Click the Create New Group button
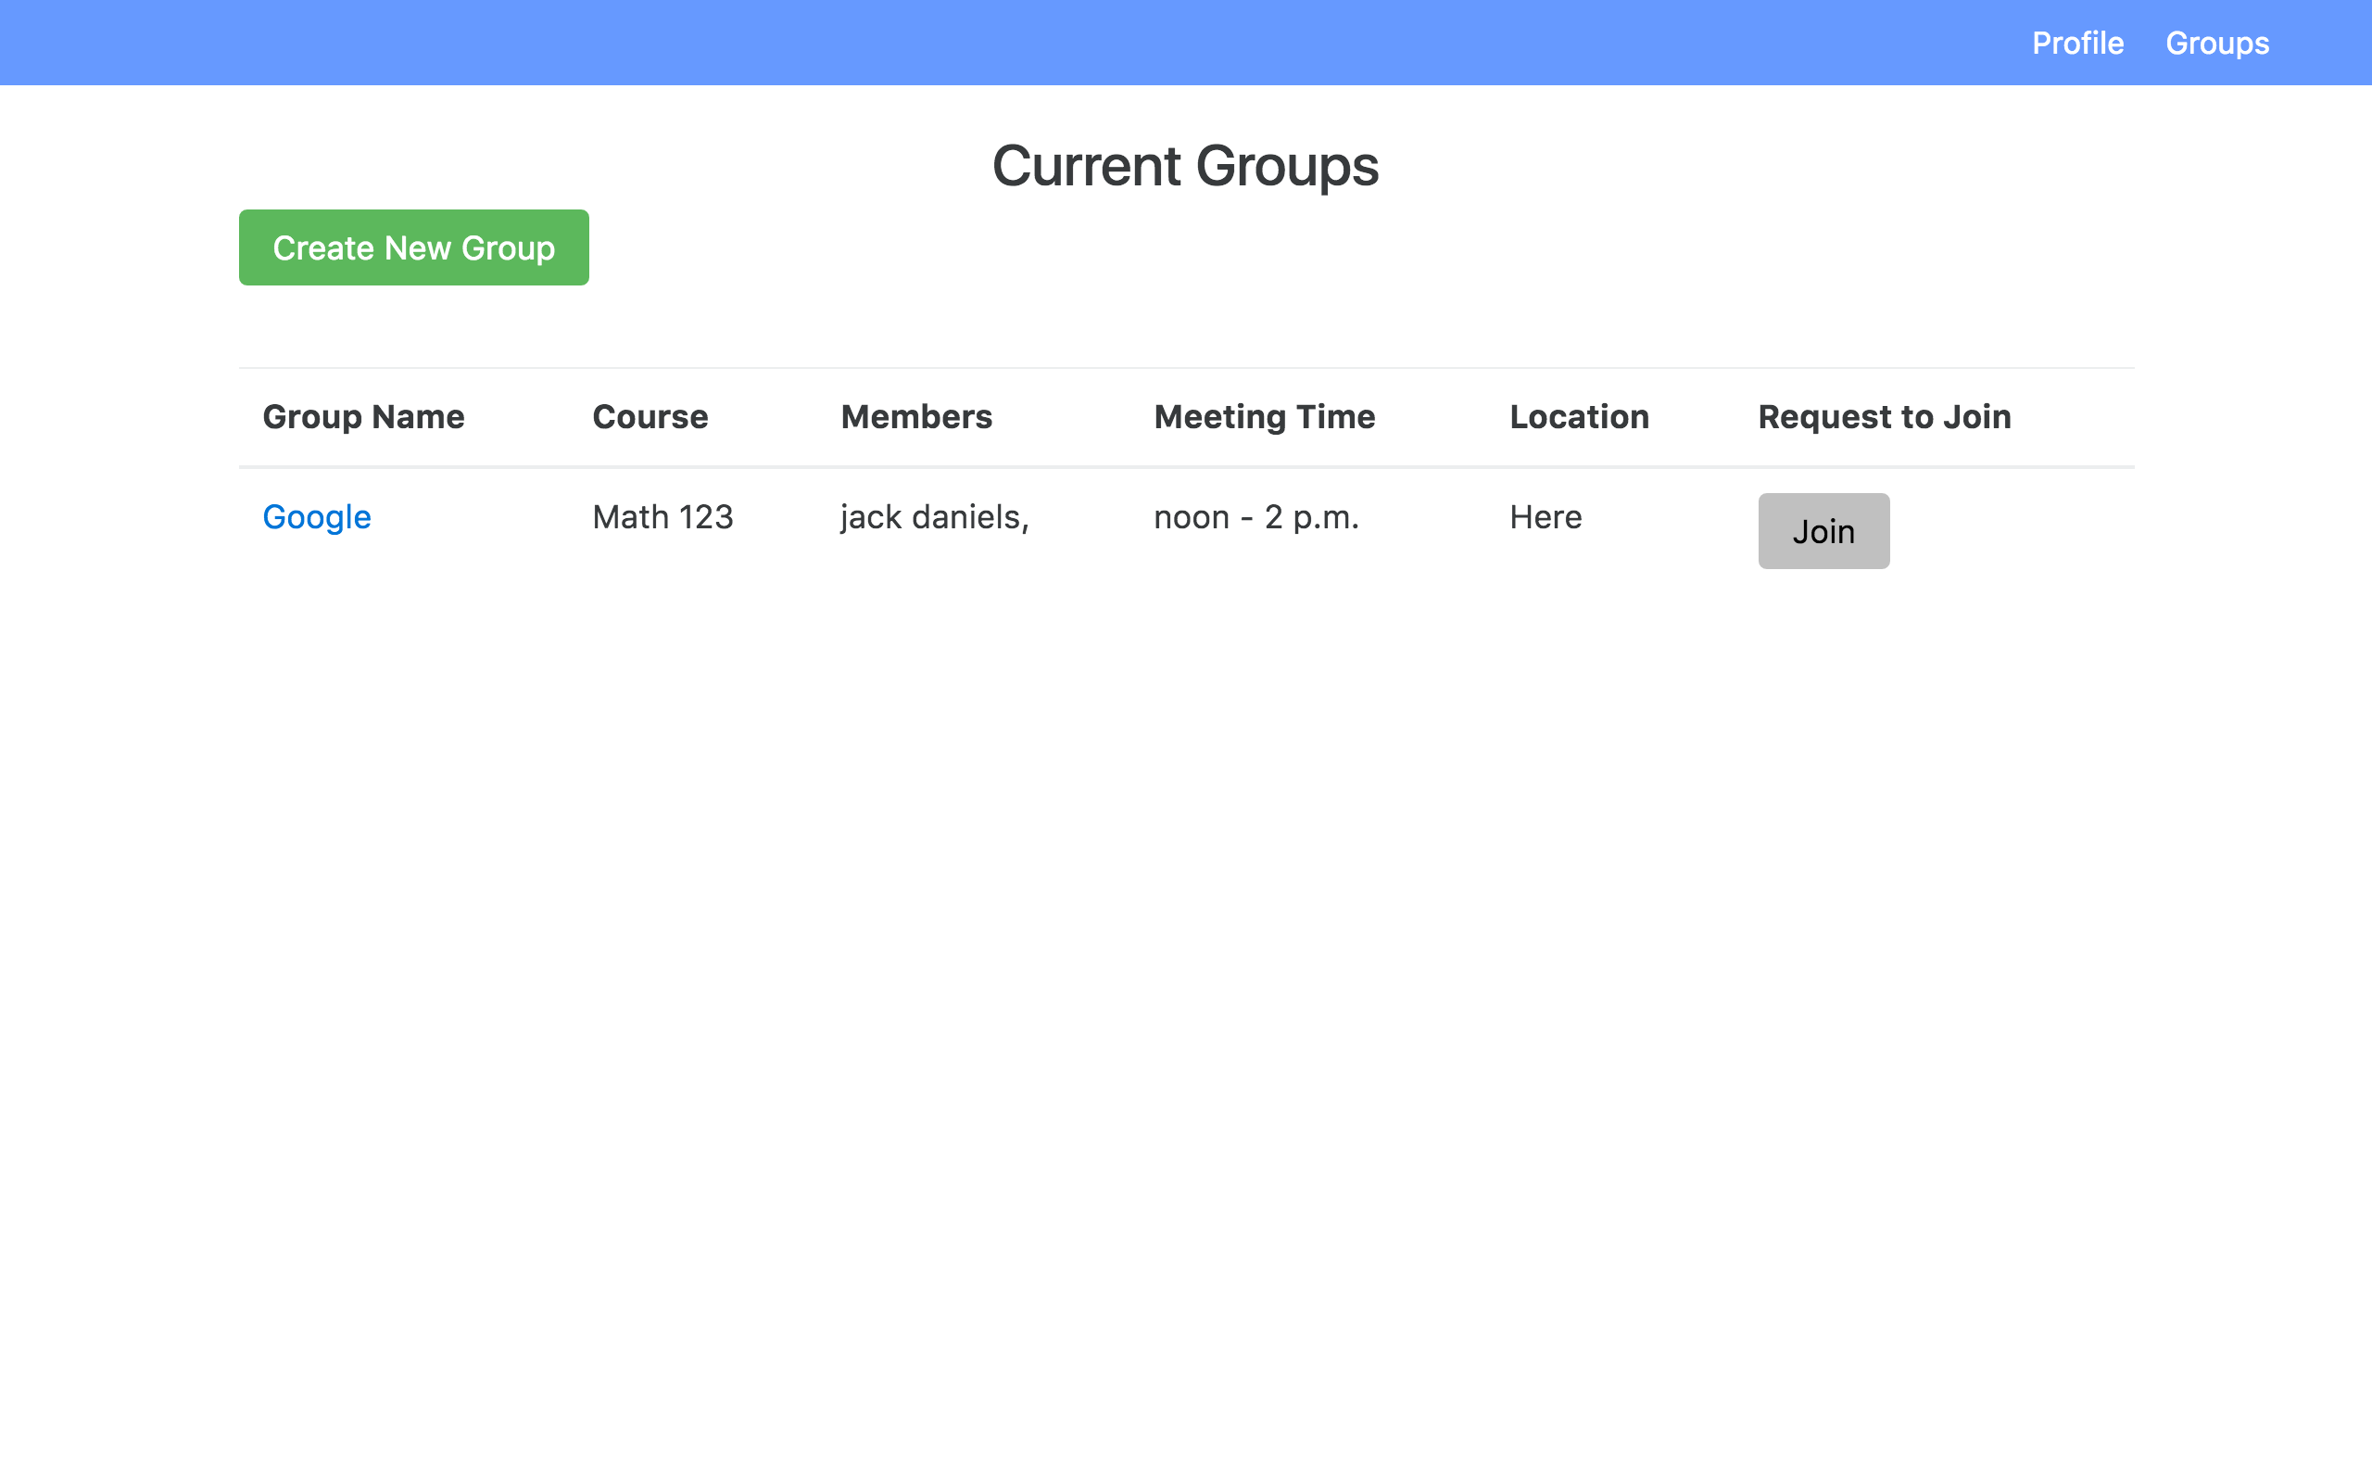 413,247
